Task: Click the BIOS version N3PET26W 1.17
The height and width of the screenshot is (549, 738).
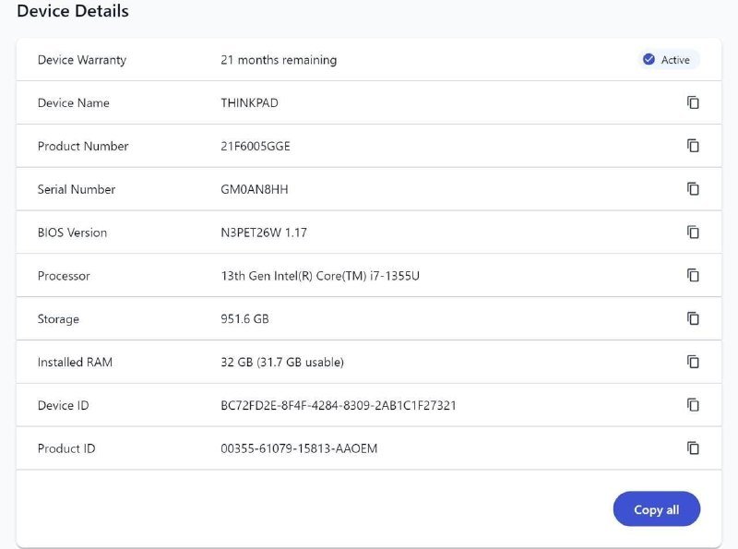Action: 264,233
